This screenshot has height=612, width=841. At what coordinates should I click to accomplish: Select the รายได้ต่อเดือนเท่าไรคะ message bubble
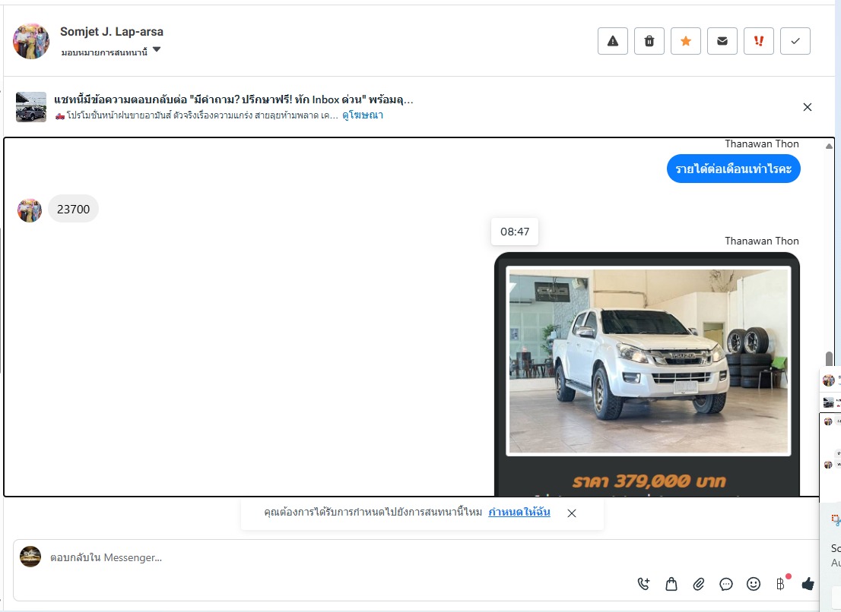click(x=733, y=169)
